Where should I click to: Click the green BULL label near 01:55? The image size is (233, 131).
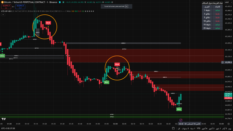click(107, 82)
